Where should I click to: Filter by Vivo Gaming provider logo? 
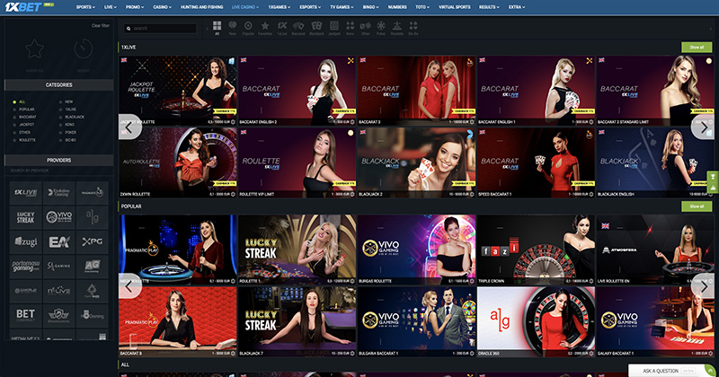click(58, 217)
